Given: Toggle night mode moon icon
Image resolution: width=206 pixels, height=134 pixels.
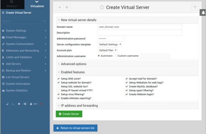Looking at the screenshot, I should (7, 104).
